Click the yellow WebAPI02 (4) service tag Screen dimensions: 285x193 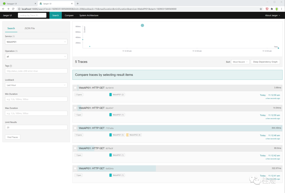coord(134,135)
